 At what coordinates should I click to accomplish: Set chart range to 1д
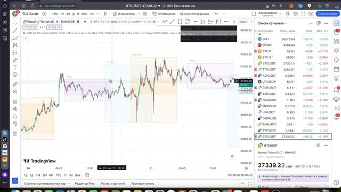coord(26,175)
